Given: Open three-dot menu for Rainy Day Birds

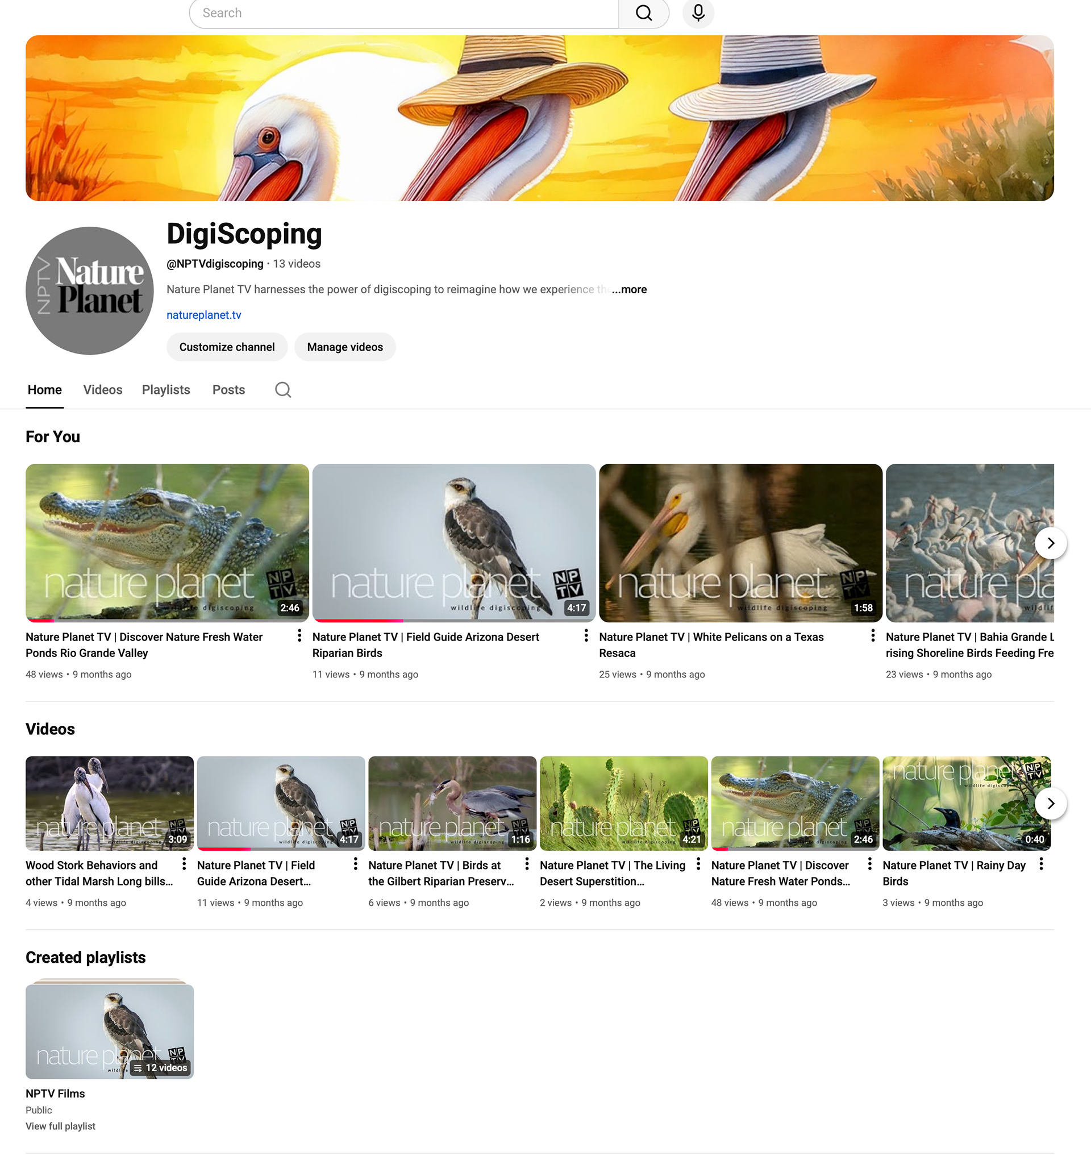Looking at the screenshot, I should pos(1041,864).
